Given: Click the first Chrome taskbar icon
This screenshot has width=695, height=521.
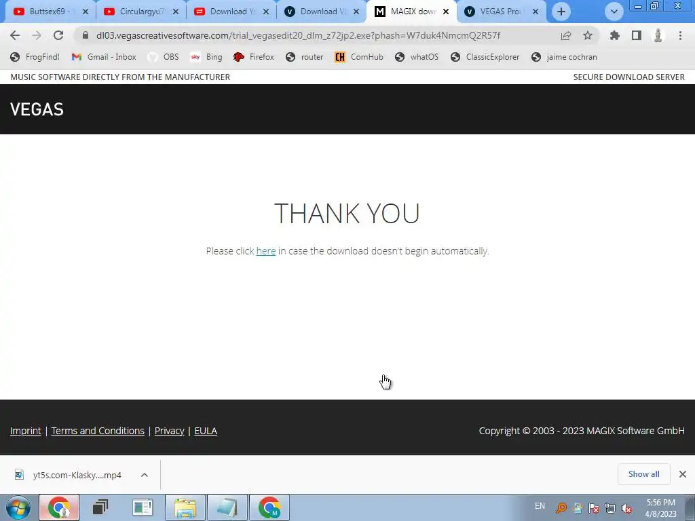Looking at the screenshot, I should click(59, 507).
